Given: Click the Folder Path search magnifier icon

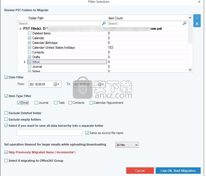Looking at the screenshot, I should pos(104,24).
